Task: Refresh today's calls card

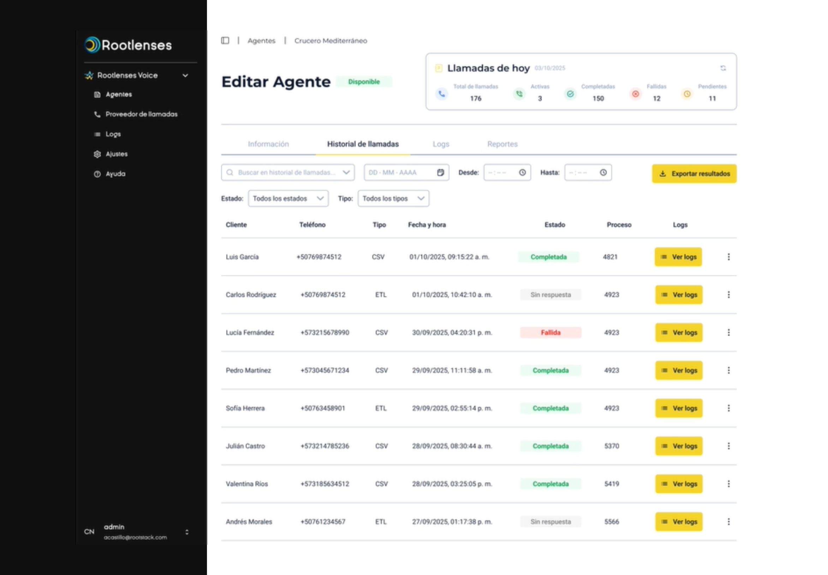Action: point(722,68)
